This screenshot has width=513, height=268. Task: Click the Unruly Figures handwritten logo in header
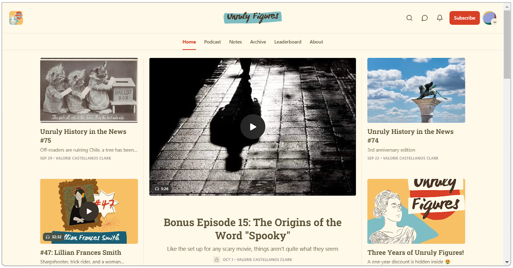coord(253,17)
